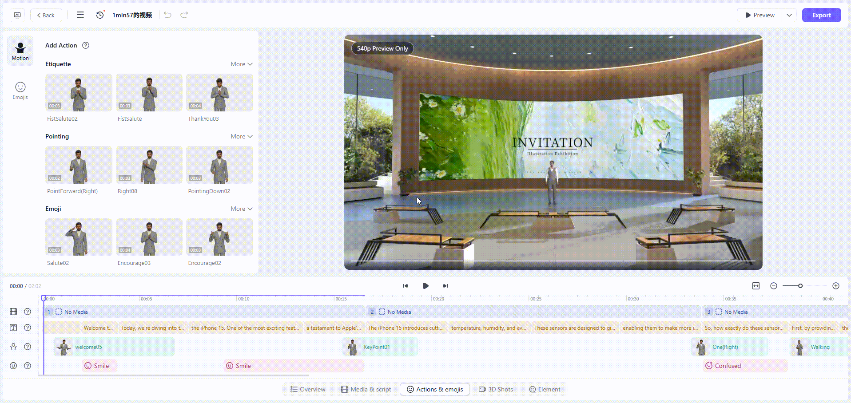The width and height of the screenshot is (851, 403).
Task: Click the fit timeline width icon
Action: pyautogui.click(x=756, y=286)
